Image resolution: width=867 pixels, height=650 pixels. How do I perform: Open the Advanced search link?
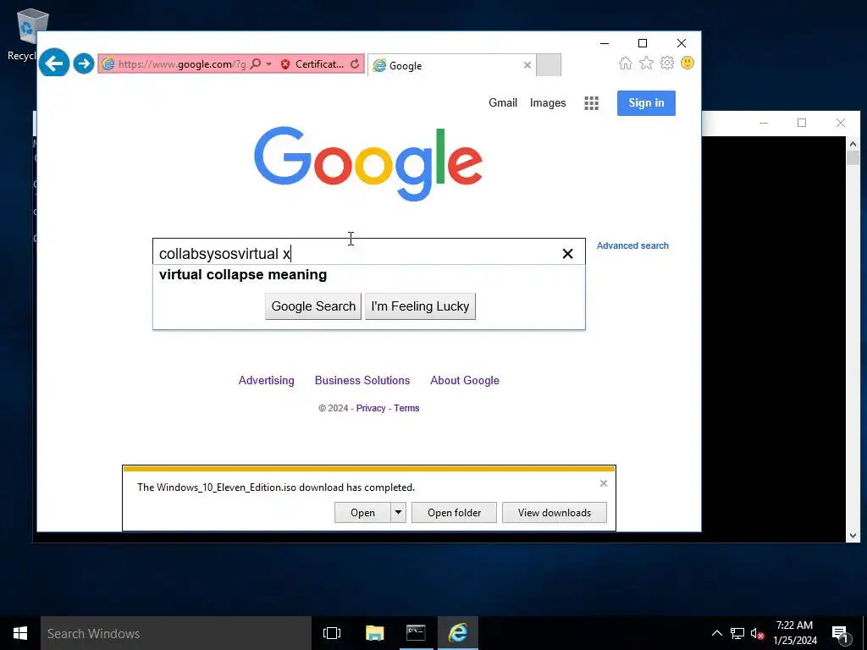632,245
